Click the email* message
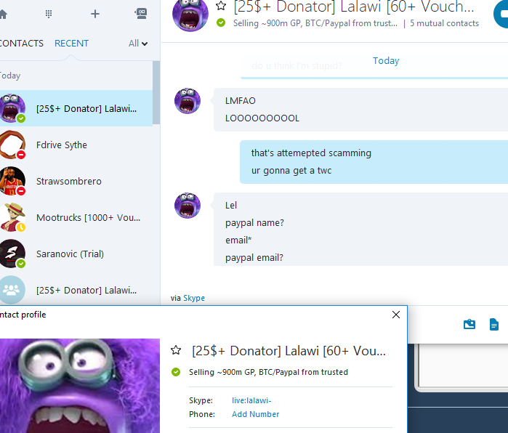508x433 pixels. (x=238, y=240)
